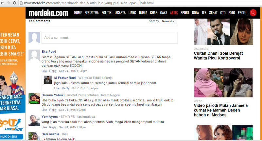Viewport: 262px width, 141px height.
Task: Click the 'KLIK DI SINI' ad button
Action: point(11,136)
